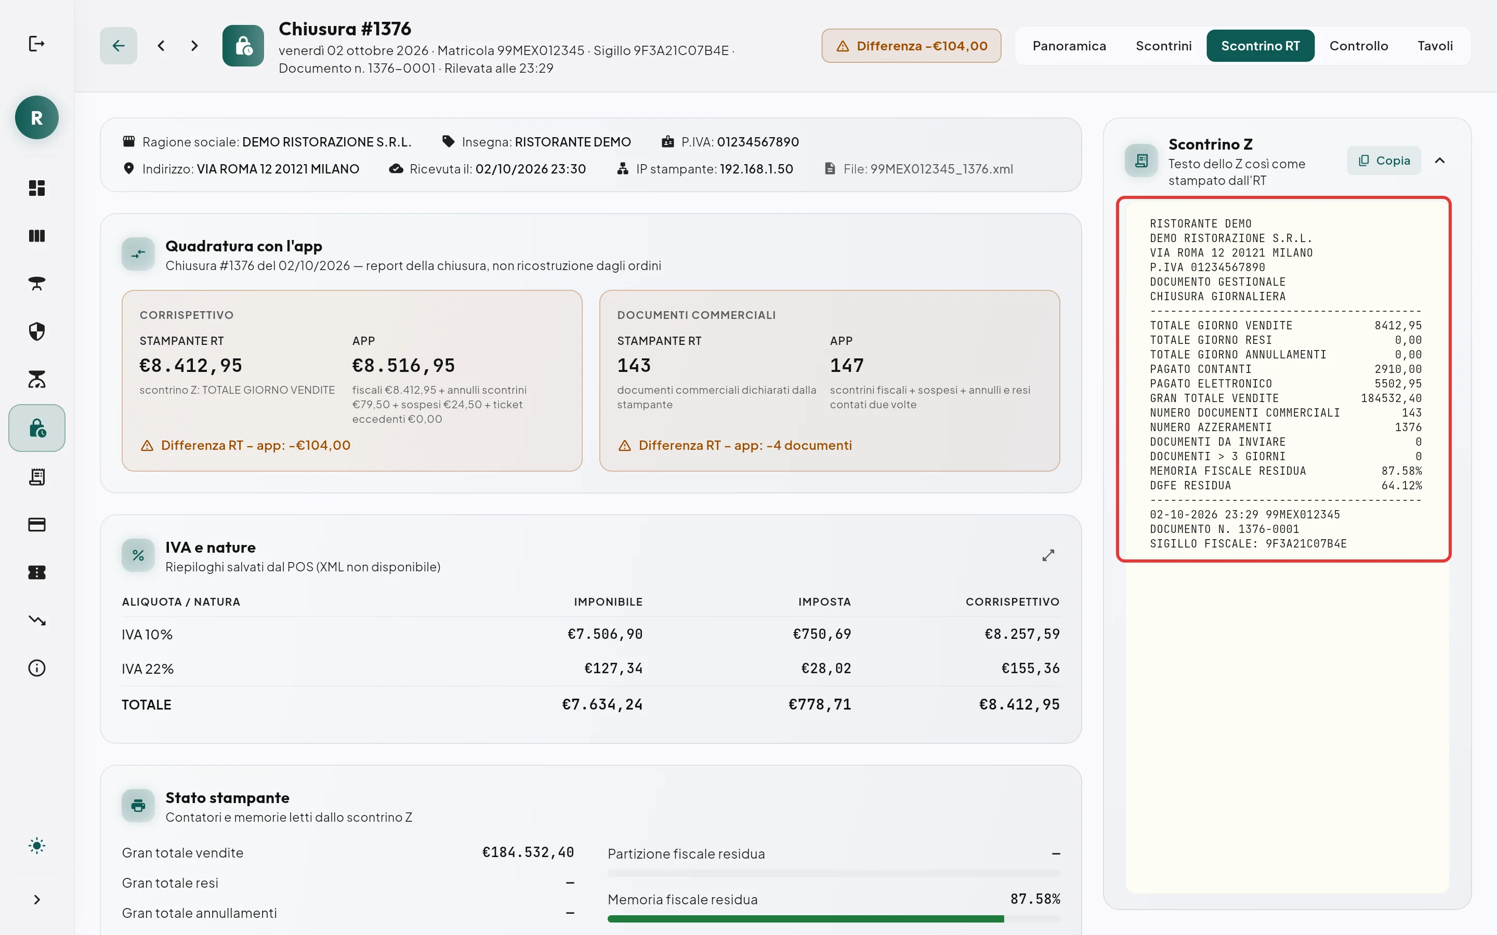The height and width of the screenshot is (935, 1497).
Task: Open the credit card icon in the sidebar
Action: [x=36, y=525]
